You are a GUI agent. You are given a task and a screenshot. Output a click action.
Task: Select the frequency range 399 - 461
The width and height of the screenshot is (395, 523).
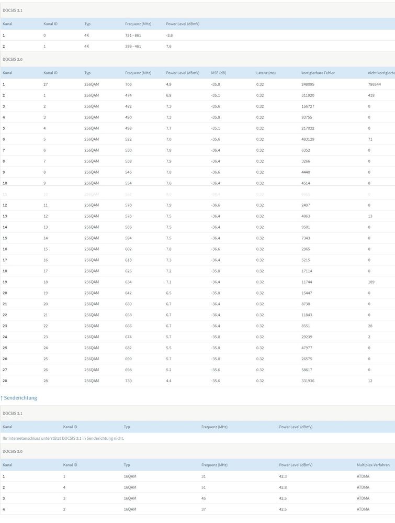[x=133, y=47]
